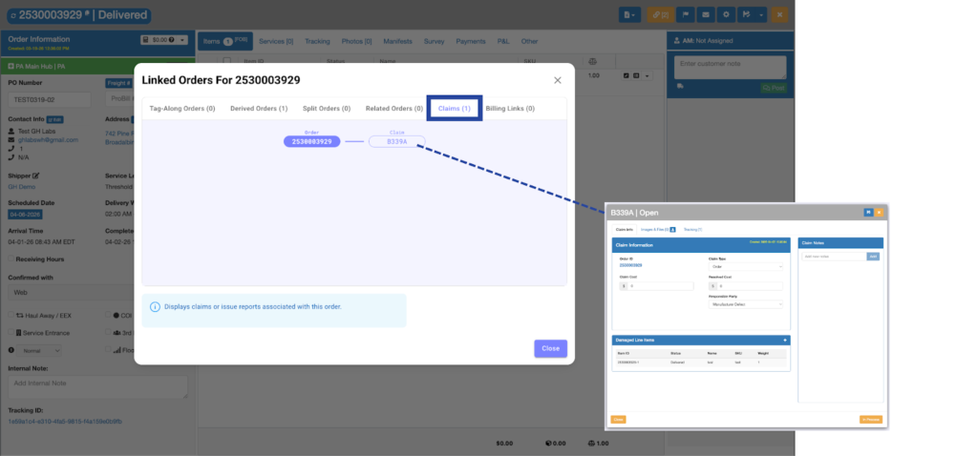Click the save icon in B339A claim window
The height and width of the screenshot is (456, 978).
867,212
